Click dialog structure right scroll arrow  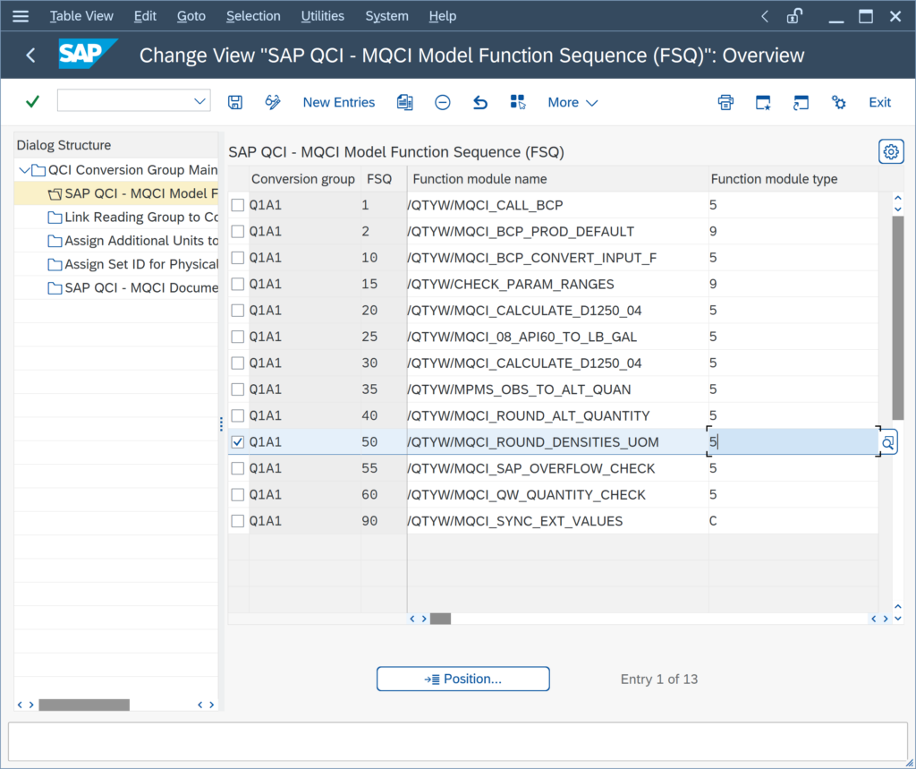(211, 705)
